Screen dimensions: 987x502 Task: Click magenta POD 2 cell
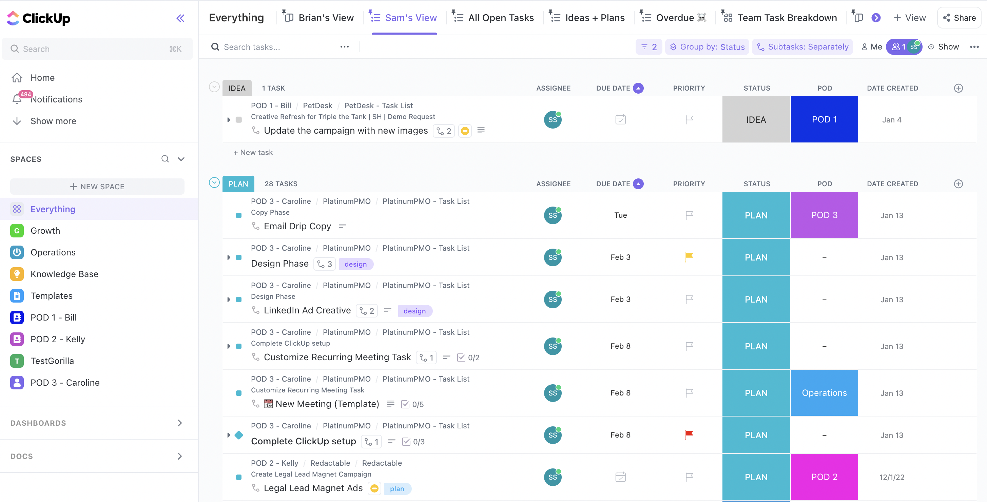point(824,477)
